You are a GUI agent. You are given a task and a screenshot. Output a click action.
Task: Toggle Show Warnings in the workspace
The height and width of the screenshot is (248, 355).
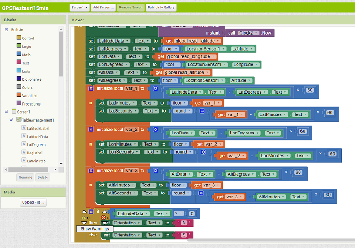[x=95, y=229]
